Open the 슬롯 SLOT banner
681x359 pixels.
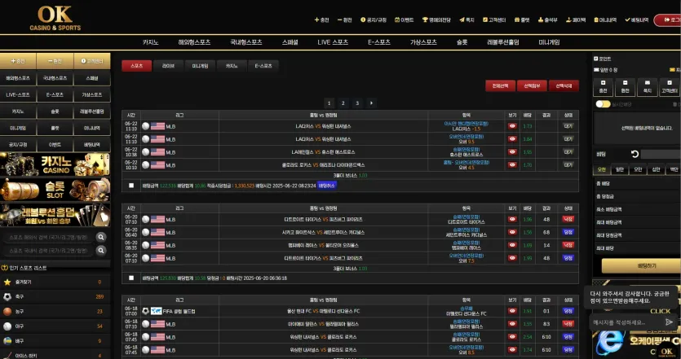[x=55, y=190]
